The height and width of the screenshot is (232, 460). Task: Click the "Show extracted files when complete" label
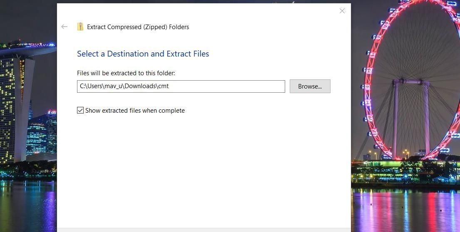[x=135, y=111]
